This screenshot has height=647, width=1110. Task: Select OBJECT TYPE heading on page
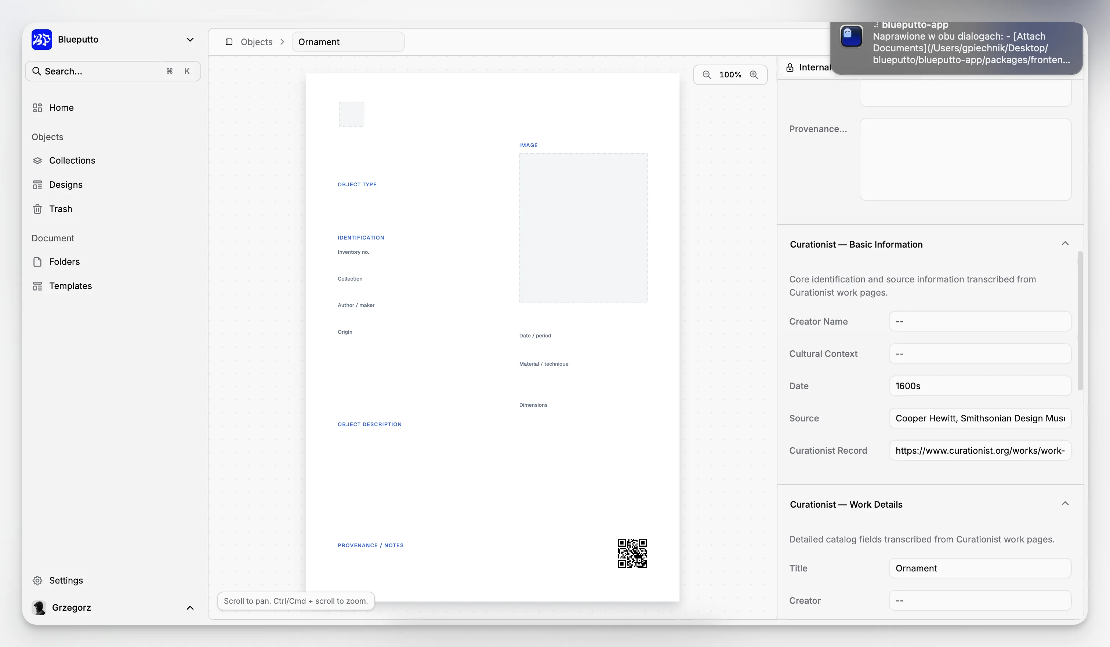tap(357, 184)
